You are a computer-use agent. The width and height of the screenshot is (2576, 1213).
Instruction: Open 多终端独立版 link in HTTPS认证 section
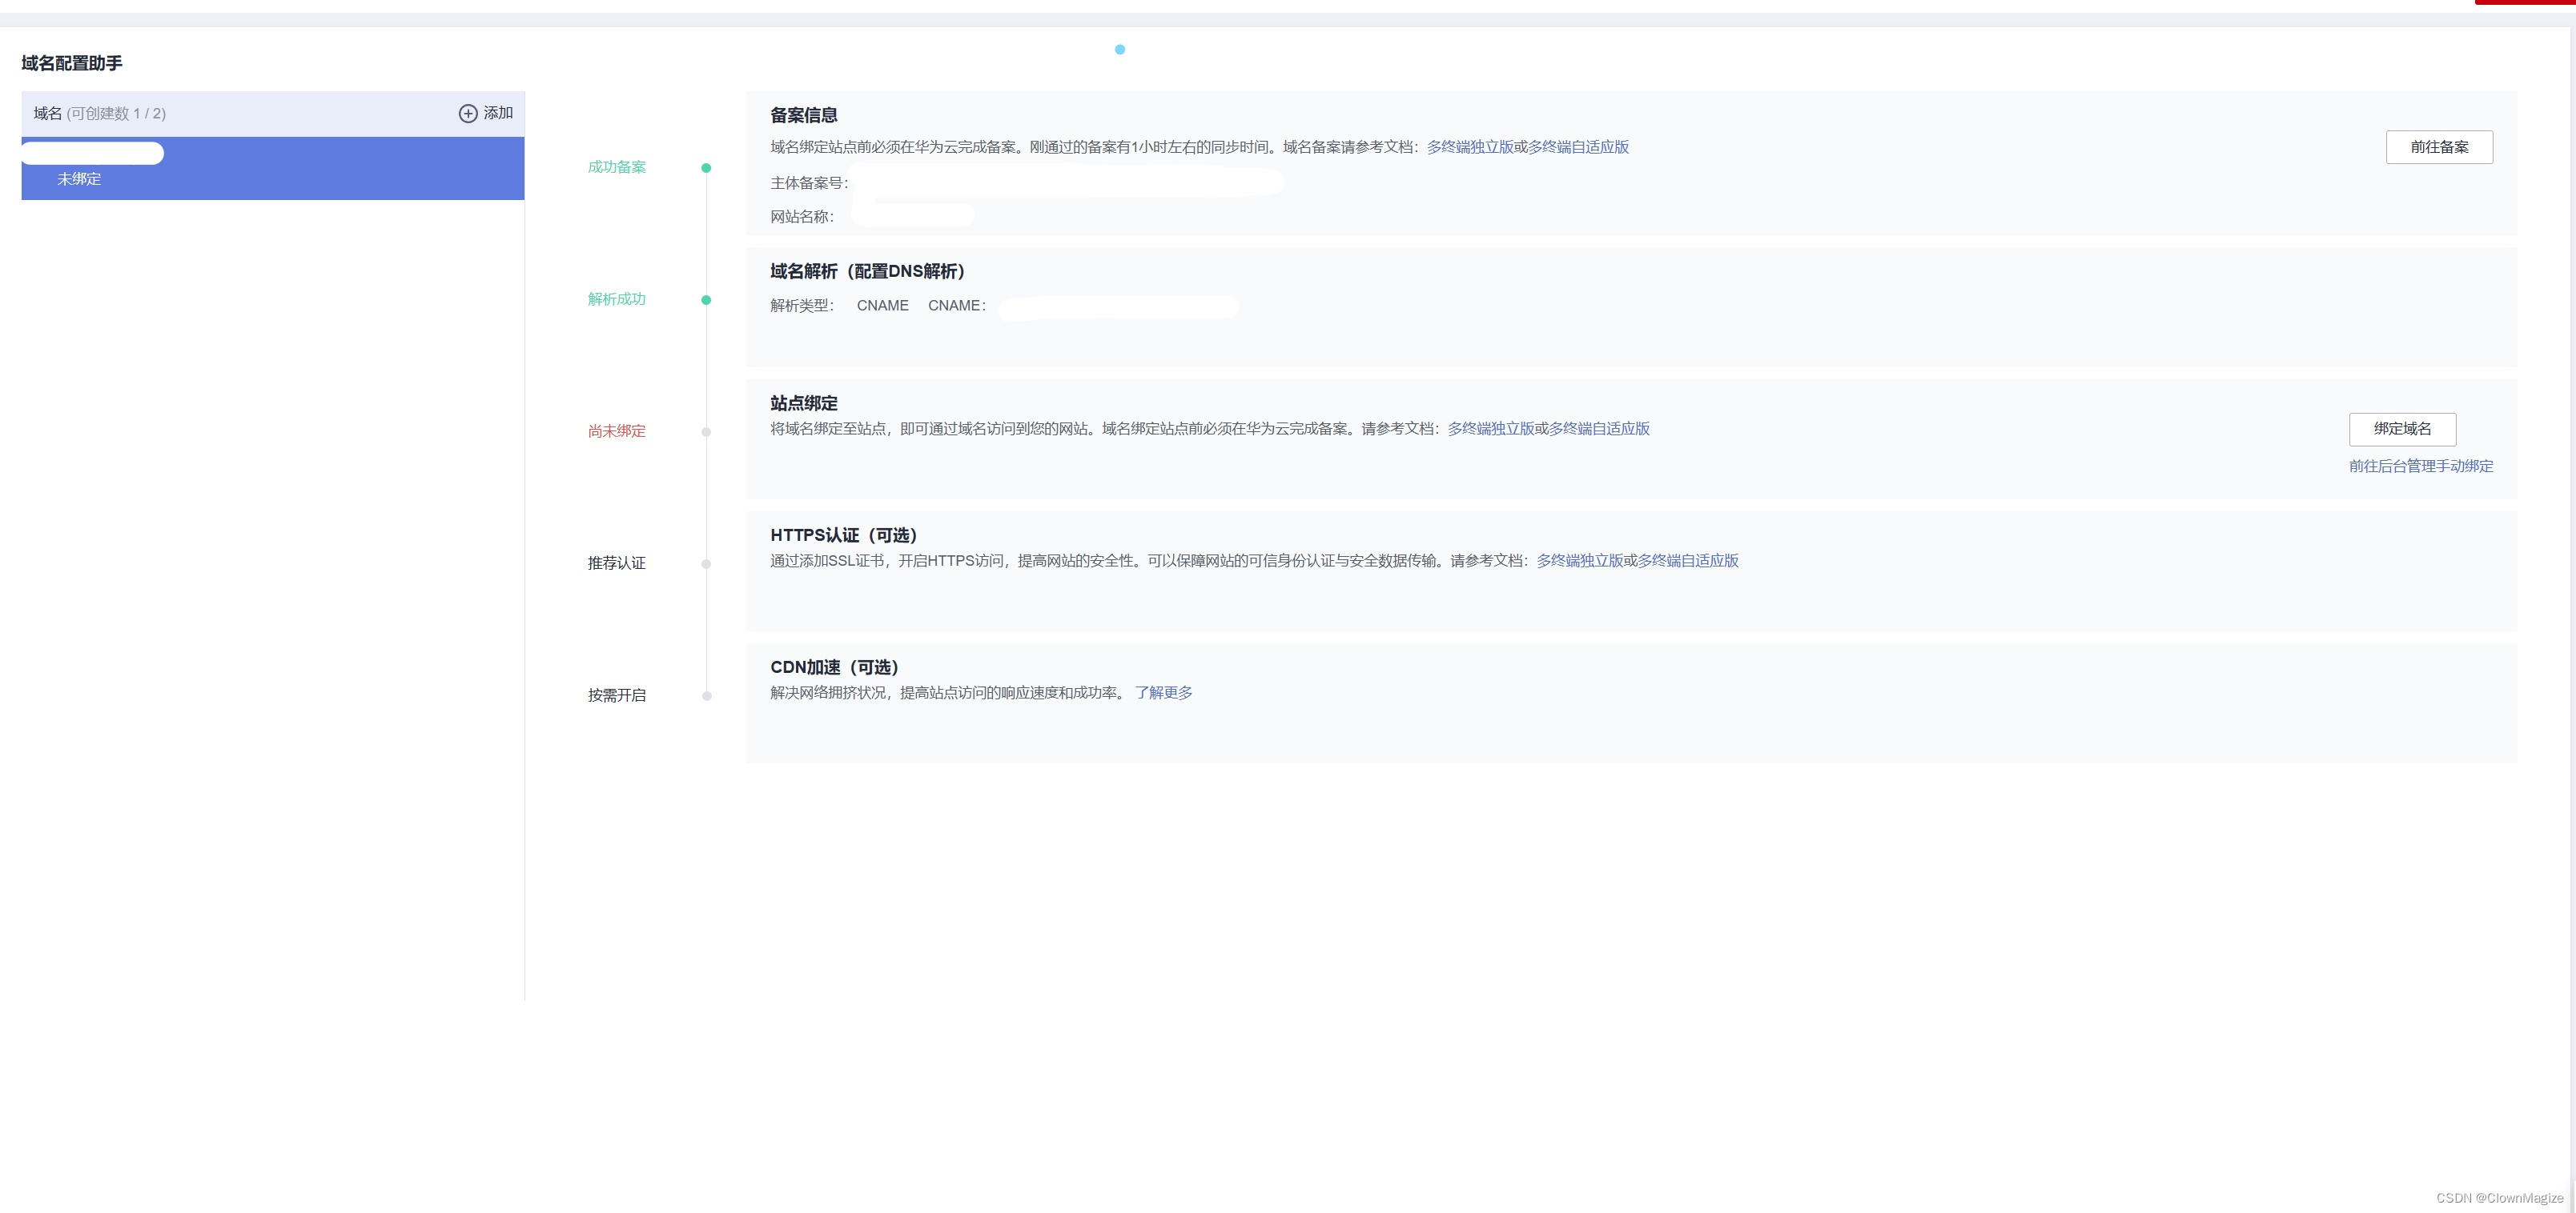coord(1579,561)
